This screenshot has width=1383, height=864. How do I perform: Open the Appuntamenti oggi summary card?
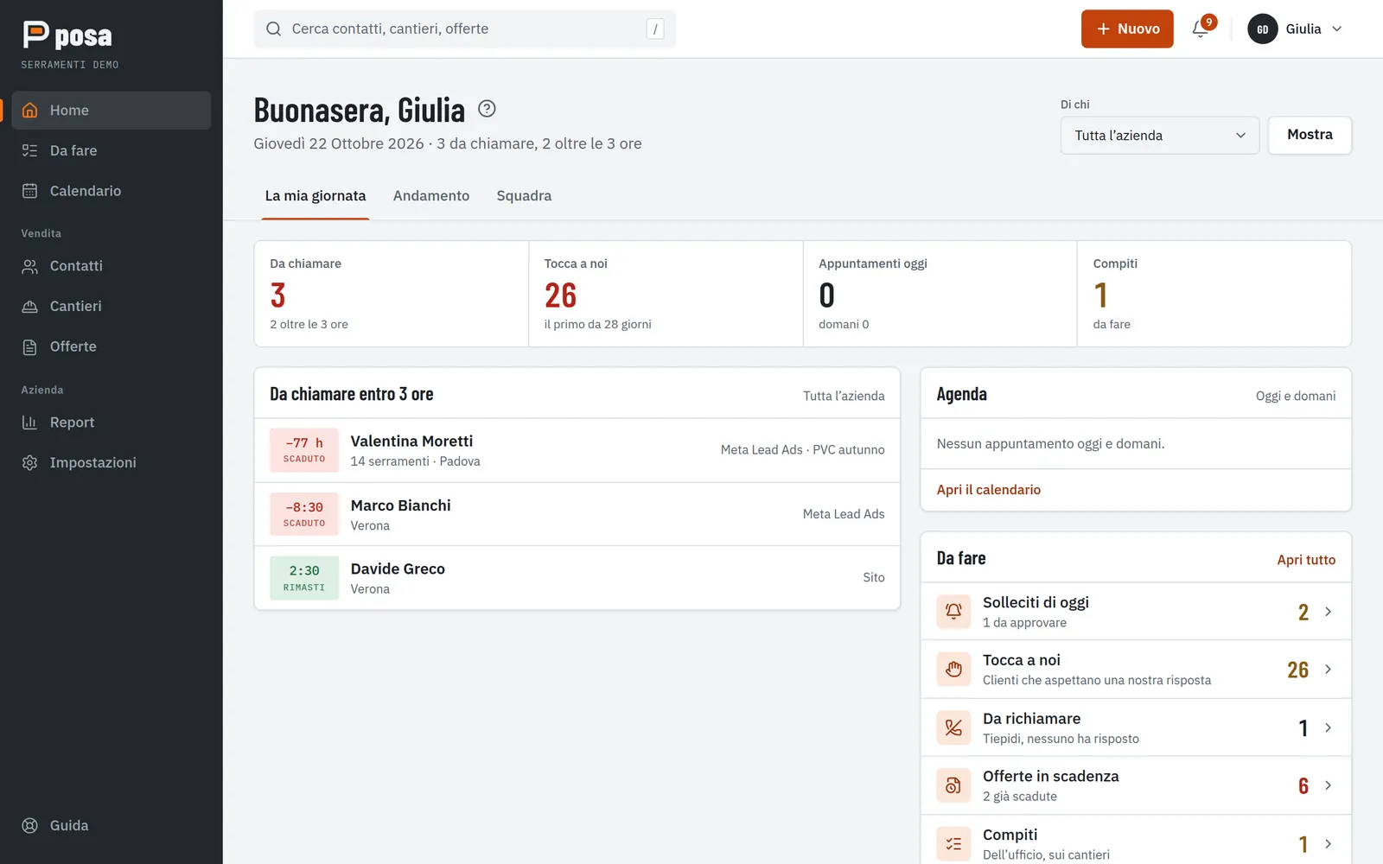[940, 294]
